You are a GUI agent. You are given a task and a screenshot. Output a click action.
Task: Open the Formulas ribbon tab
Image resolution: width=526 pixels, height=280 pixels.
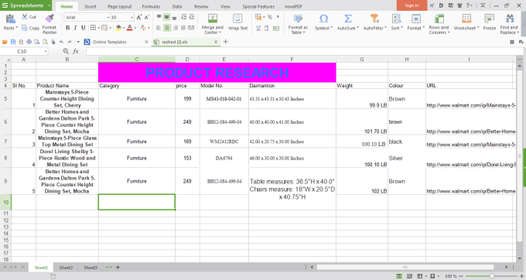click(x=151, y=6)
